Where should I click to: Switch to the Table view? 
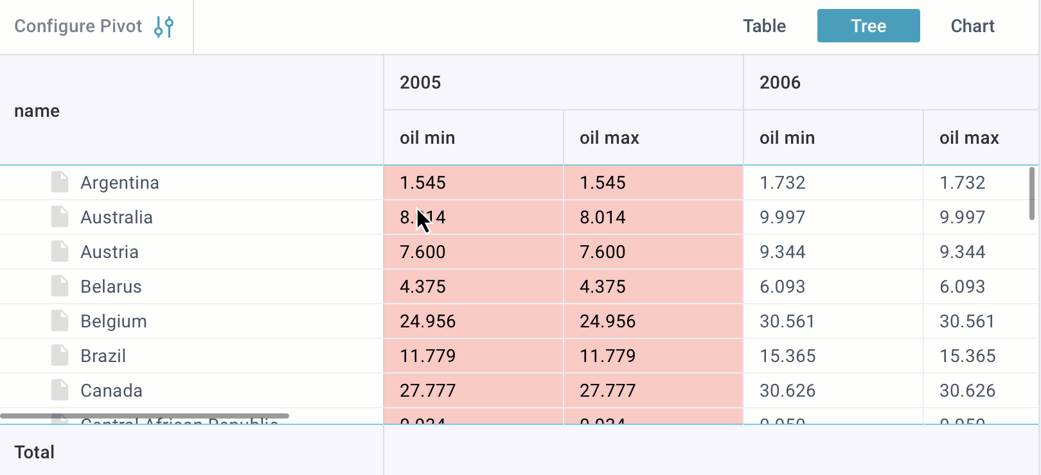point(764,26)
